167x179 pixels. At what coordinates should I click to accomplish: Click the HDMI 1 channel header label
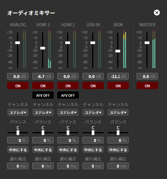(x=43, y=25)
